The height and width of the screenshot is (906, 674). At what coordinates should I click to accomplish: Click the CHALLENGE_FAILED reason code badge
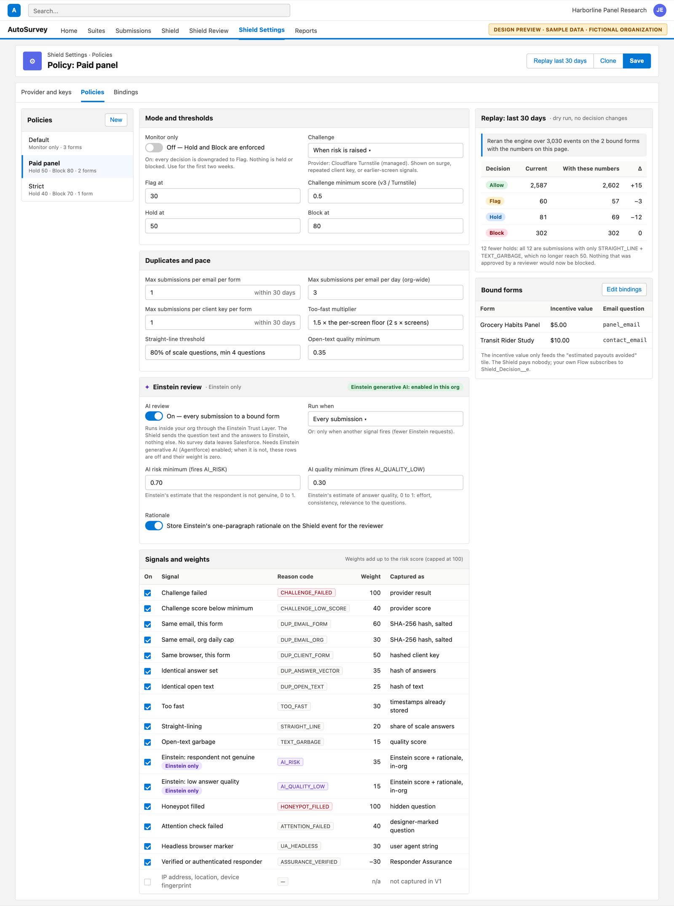click(x=306, y=593)
